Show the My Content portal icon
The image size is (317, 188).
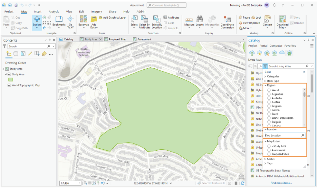click(x=252, y=53)
